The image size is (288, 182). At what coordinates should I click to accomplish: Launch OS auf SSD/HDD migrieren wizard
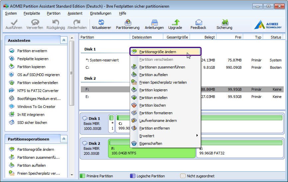[34, 75]
